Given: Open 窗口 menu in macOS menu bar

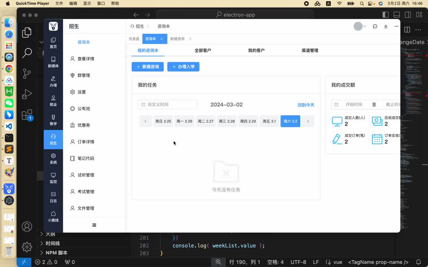Looking at the screenshot, I should (x=101, y=4).
